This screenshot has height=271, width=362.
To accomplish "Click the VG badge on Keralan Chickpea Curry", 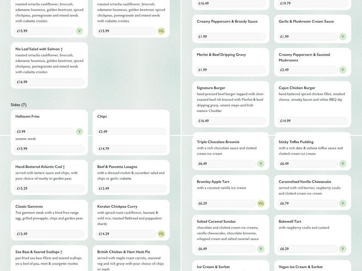I will (161, 234).
